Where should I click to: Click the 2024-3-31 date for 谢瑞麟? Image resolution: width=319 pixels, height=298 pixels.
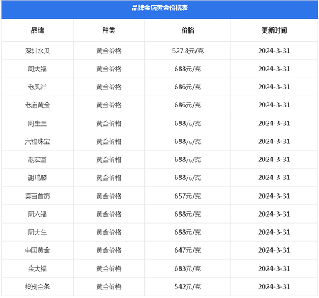pyautogui.click(x=274, y=178)
